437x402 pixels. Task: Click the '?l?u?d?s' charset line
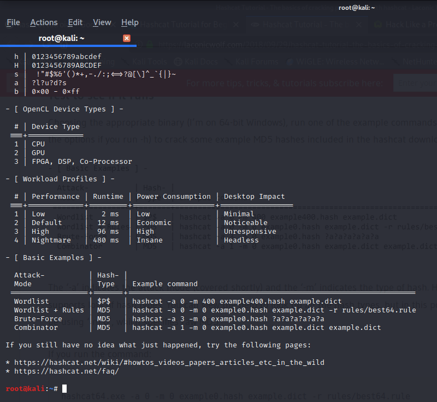(x=49, y=82)
